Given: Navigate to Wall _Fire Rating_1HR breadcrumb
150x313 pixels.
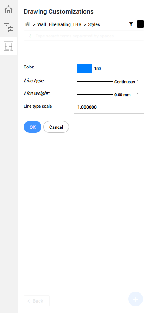Looking at the screenshot, I should tap(59, 24).
